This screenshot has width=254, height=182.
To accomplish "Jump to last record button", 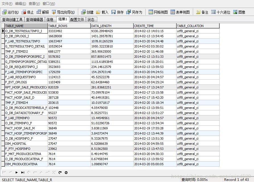I will 23,172.
